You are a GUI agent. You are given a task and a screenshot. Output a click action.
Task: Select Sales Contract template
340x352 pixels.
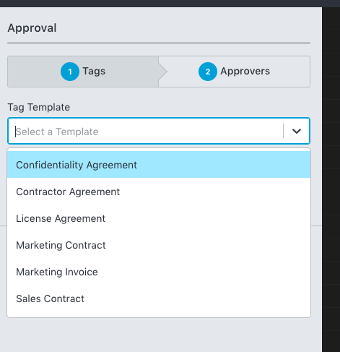(159, 299)
